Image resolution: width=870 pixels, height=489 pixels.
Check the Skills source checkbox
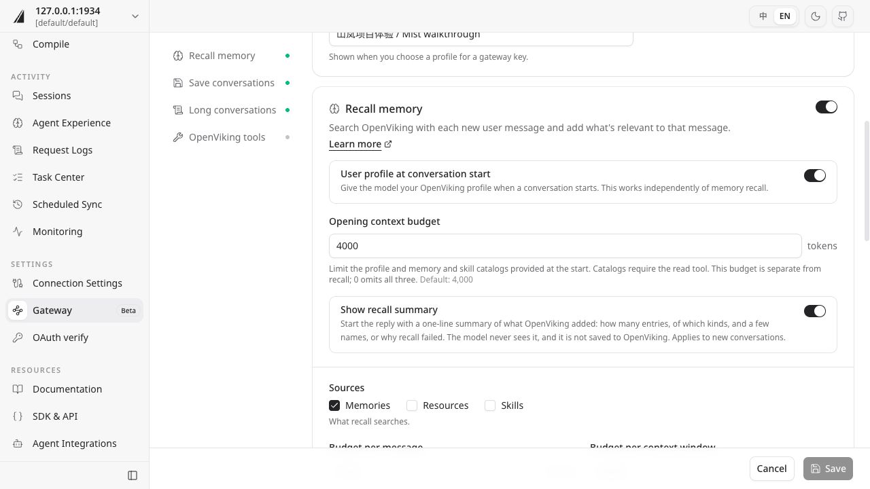pos(490,405)
